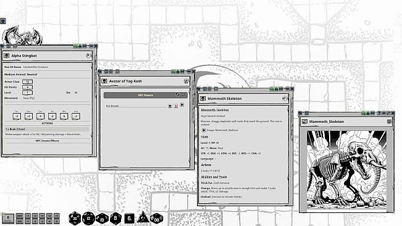Click the Dex ability score box
The height and width of the screenshot is (226, 402).
28,116
